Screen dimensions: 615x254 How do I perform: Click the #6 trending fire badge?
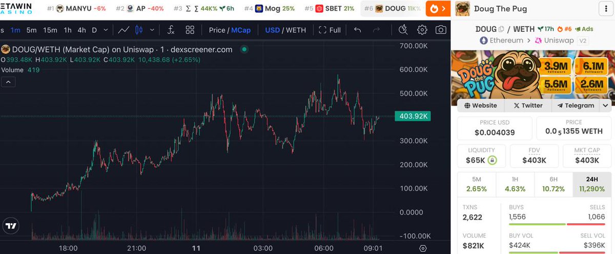(x=564, y=29)
